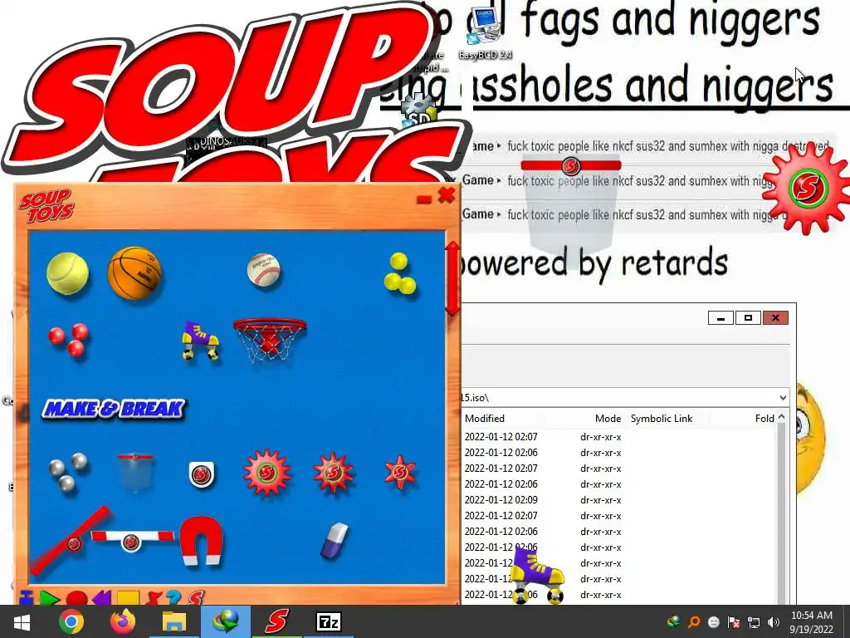The image size is (850, 638).
Task: Pick the eraser toy
Action: pos(334,540)
